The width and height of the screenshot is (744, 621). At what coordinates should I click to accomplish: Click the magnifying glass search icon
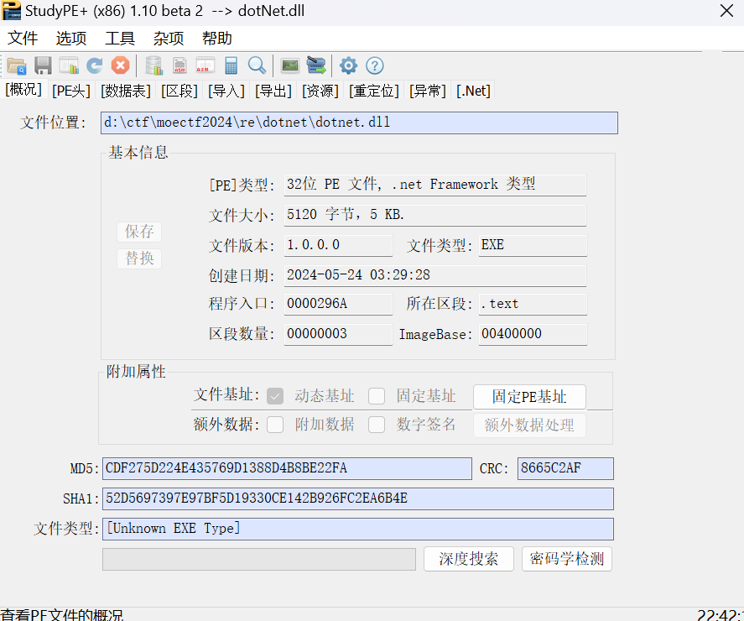point(258,65)
